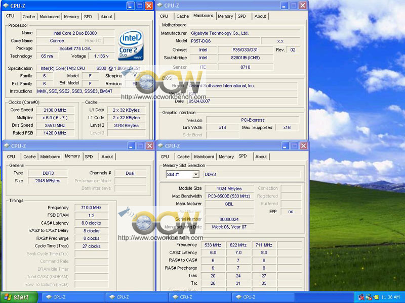Open About tab in Memory Timings window
405x303 pixels.
pos(107,157)
